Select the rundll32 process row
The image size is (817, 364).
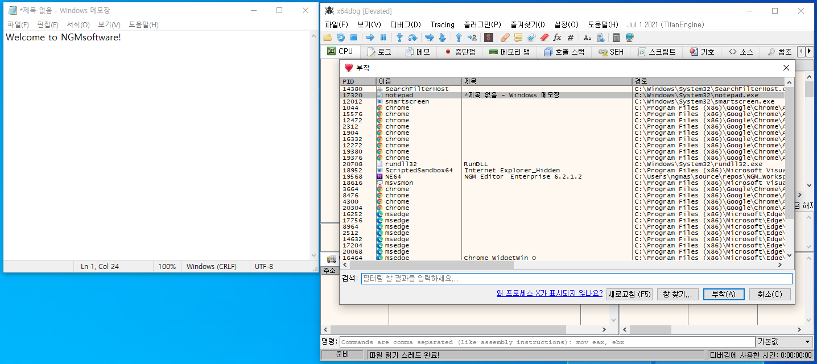[x=563, y=164]
